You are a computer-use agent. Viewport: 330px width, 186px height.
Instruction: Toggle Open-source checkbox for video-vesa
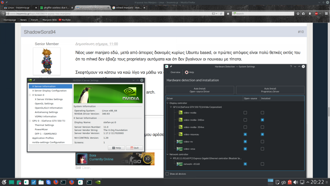click(245, 149)
